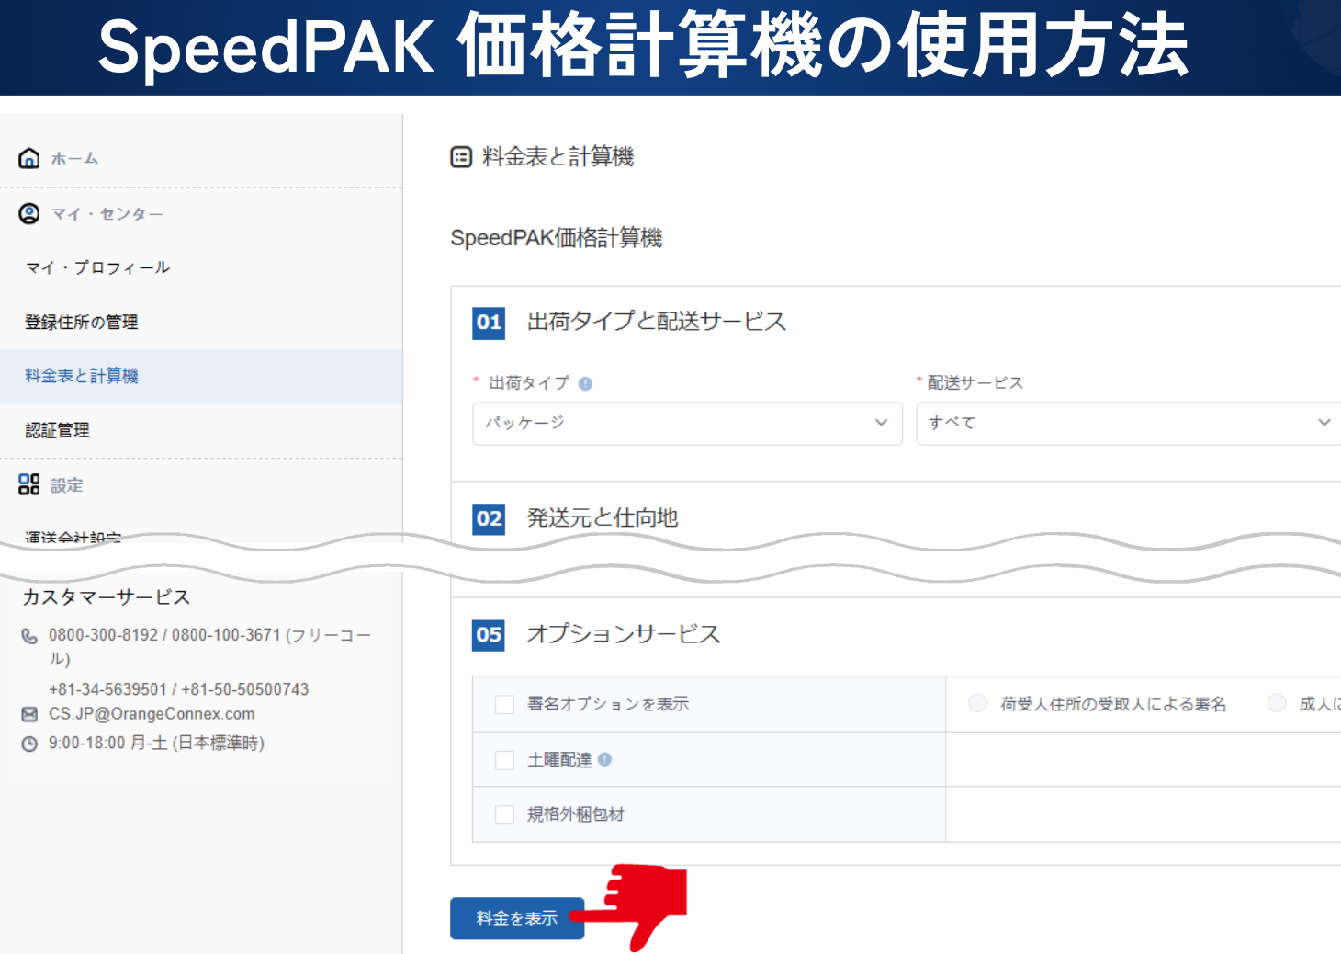Open マイ・センター menu section
The height and width of the screenshot is (954, 1341).
pyautogui.click(x=107, y=214)
